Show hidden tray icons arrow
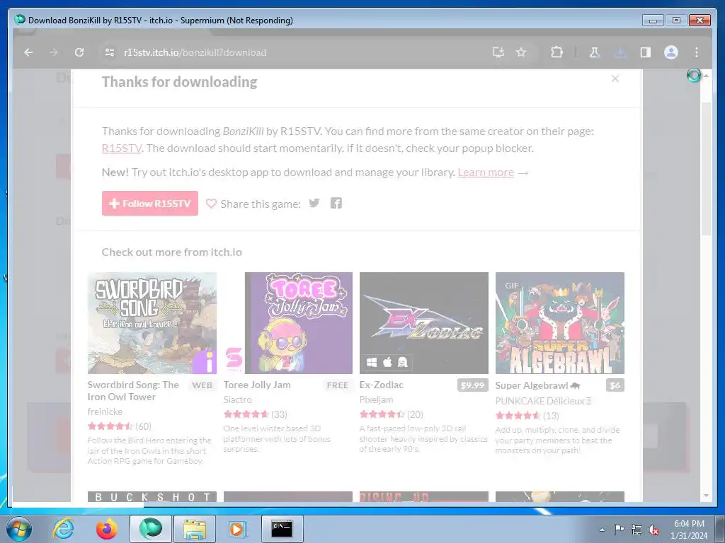This screenshot has width=725, height=543. pyautogui.click(x=602, y=530)
